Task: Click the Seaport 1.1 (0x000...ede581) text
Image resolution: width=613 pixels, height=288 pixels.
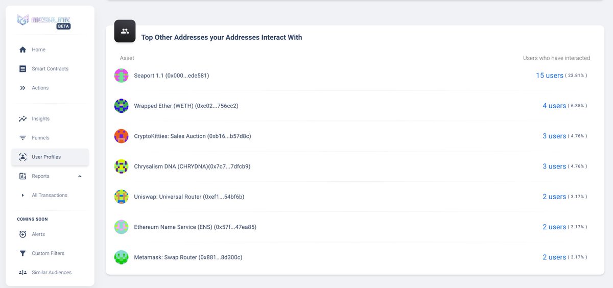Action: (x=172, y=76)
